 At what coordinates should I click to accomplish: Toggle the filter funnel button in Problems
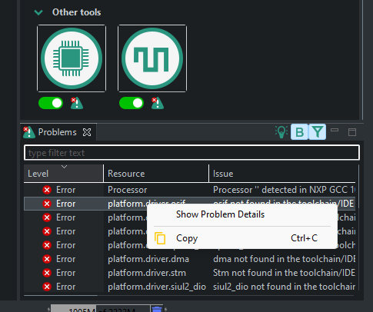point(318,132)
